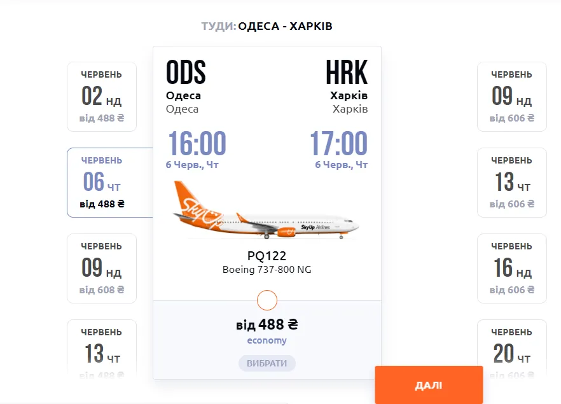The width and height of the screenshot is (561, 404).
Task: Click the 16:00 departure time
Action: click(x=197, y=144)
